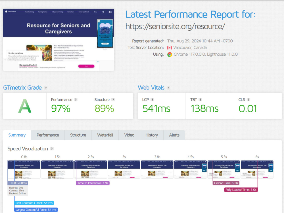Click the Time to Interactive marker
Image resolution: width=284 pixels, height=213 pixels.
(93, 183)
